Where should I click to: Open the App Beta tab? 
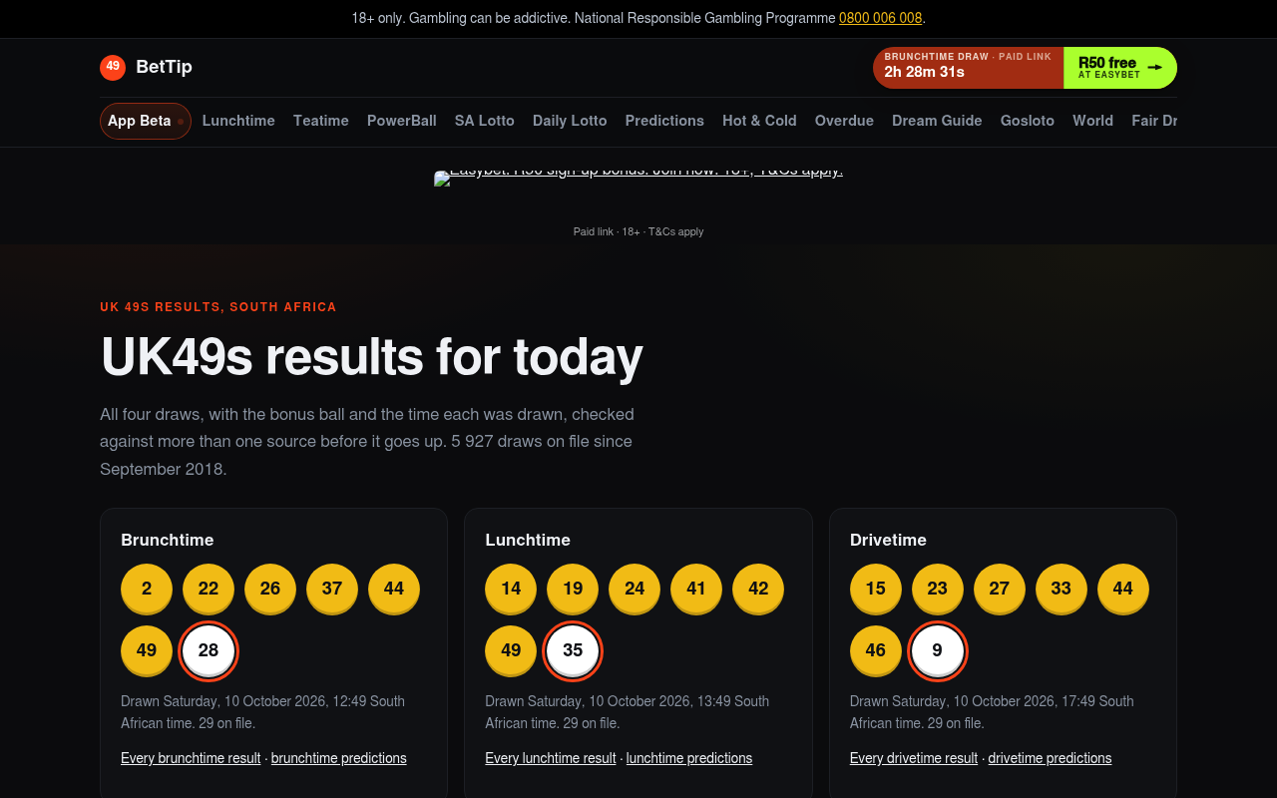pos(146,121)
